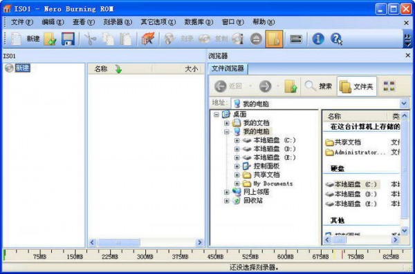Image resolution: width=415 pixels, height=274 pixels.
Task: Click the Burn (刻录) toolbar icon
Action: click(x=178, y=39)
